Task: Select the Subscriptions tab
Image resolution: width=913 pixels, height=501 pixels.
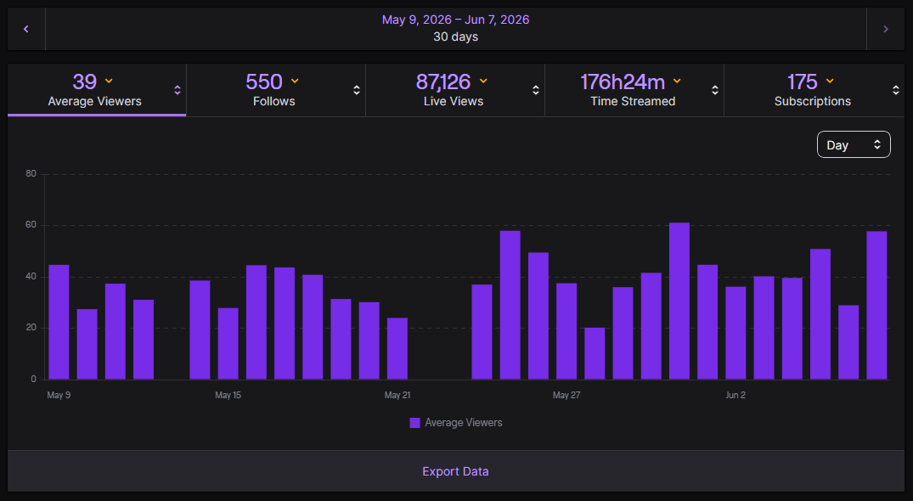Action: [814, 90]
